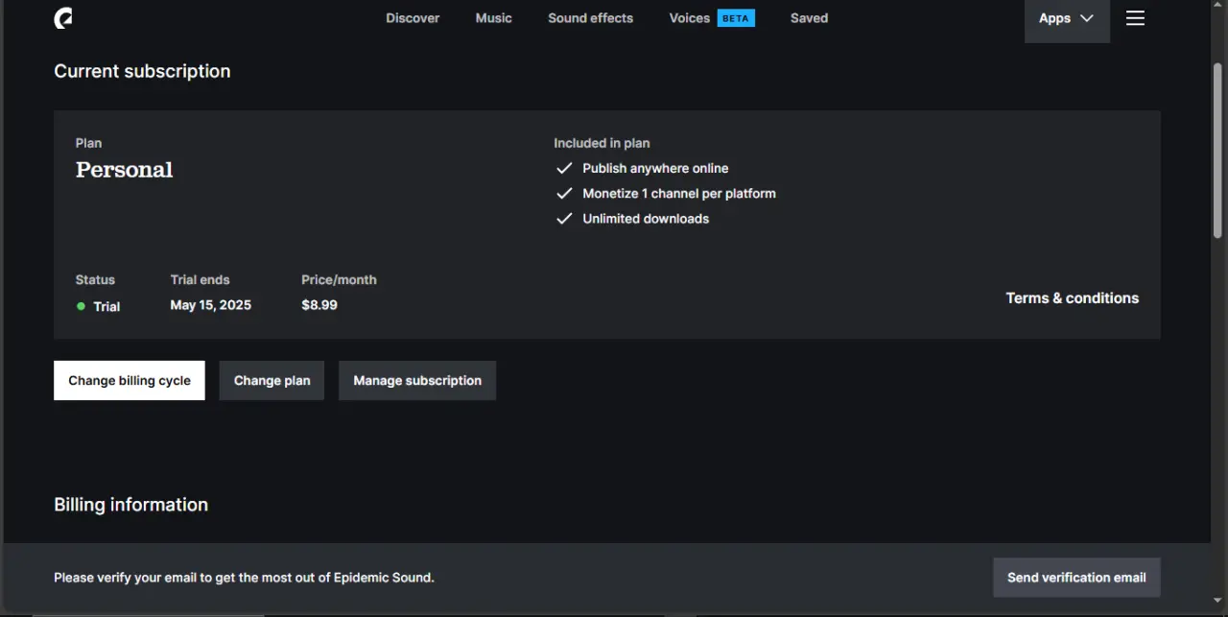The width and height of the screenshot is (1228, 617).
Task: Click the vertical page scrollbar thumb
Action: click(x=1217, y=149)
